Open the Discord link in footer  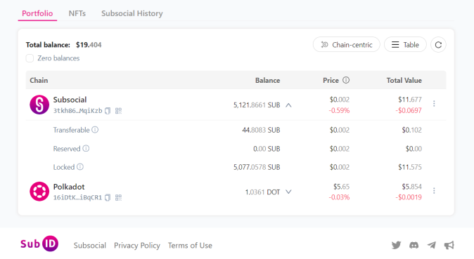coord(414,245)
